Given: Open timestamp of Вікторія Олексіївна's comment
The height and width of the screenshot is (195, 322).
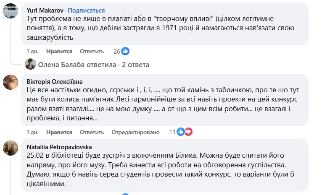Looking at the screenshot, I should coord(32,132).
